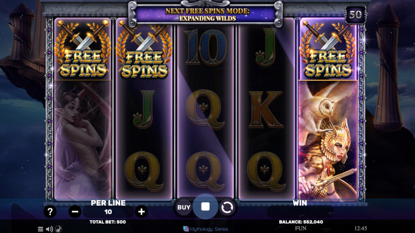This screenshot has width=415, height=233.
Task: Decrease the per line bet with minus
Action: (75, 212)
